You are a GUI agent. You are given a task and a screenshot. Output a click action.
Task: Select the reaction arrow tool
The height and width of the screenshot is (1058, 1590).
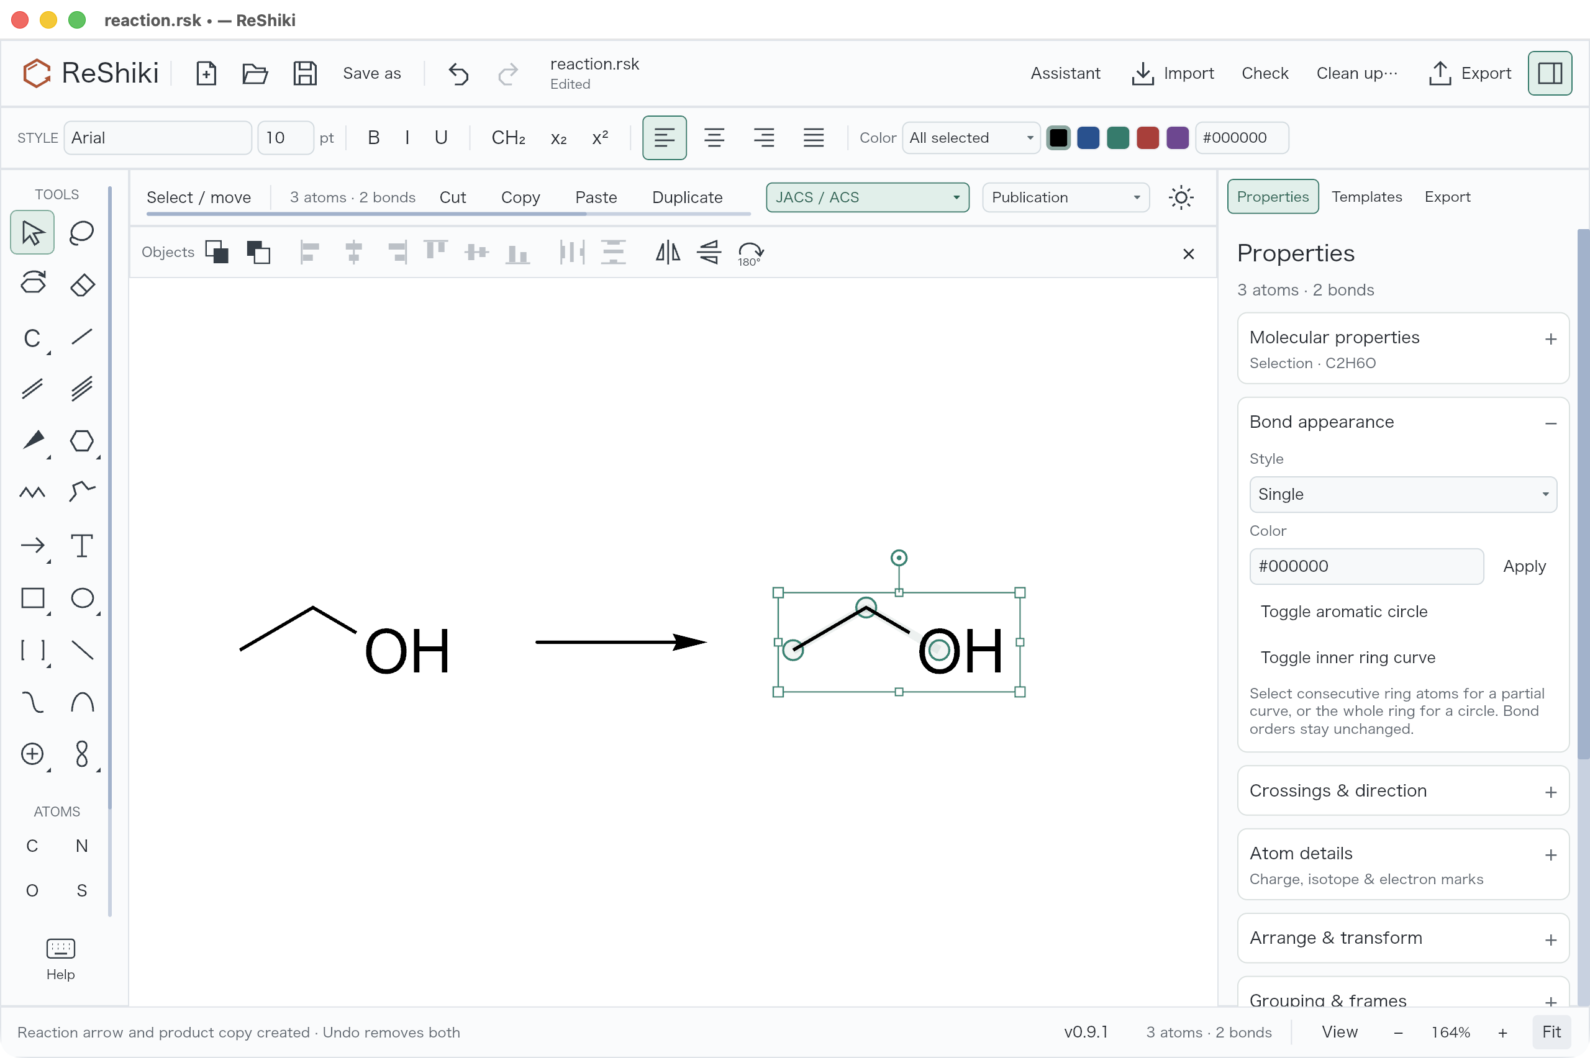32,545
